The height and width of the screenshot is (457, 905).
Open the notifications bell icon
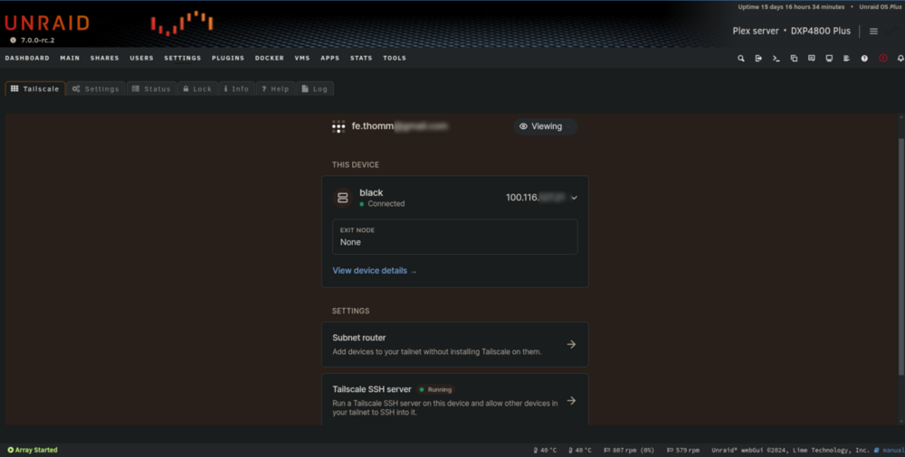tap(900, 58)
